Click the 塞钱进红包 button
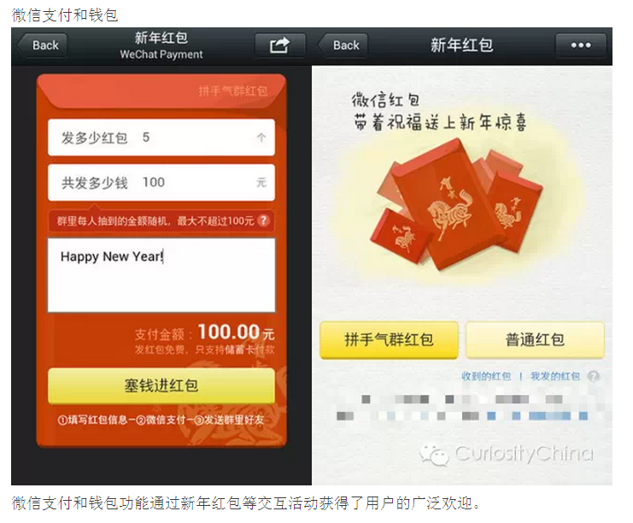633x523 pixels. pyautogui.click(x=161, y=385)
